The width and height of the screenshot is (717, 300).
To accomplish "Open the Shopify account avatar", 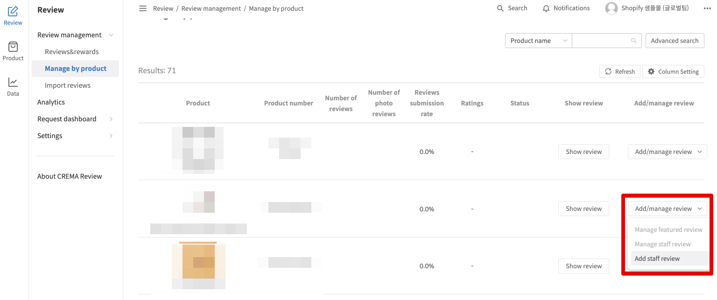I will point(611,8).
